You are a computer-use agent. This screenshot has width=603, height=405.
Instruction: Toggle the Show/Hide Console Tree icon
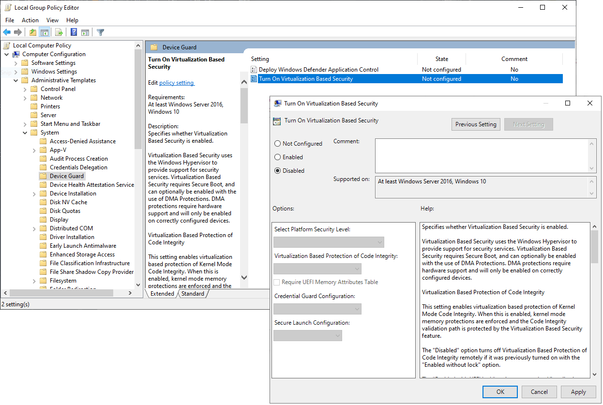click(x=44, y=32)
